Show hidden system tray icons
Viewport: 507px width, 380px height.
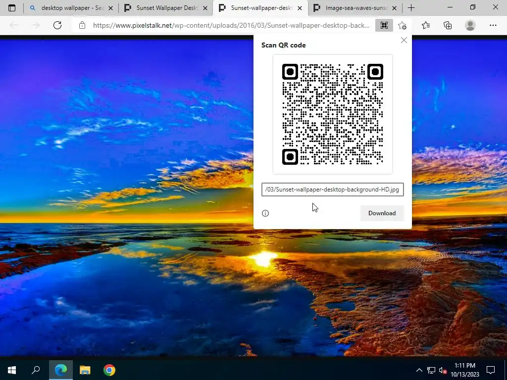click(419, 370)
